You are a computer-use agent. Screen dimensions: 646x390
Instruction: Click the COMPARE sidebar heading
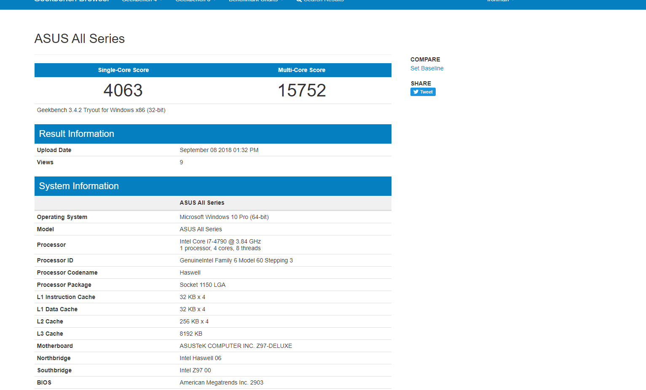pyautogui.click(x=425, y=59)
